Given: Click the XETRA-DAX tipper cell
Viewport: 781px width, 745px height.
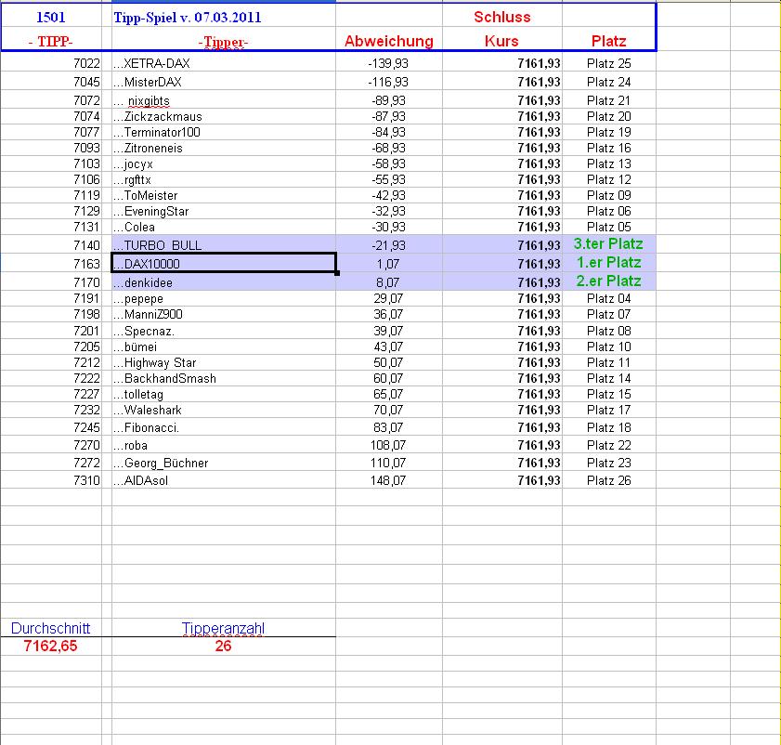Looking at the screenshot, I should tap(224, 63).
